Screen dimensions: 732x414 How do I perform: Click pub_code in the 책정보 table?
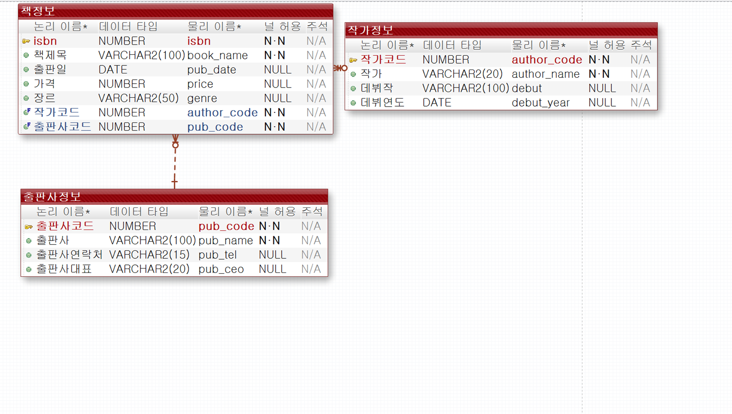pyautogui.click(x=215, y=127)
